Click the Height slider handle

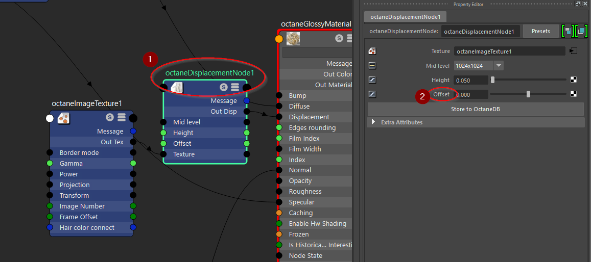(492, 80)
